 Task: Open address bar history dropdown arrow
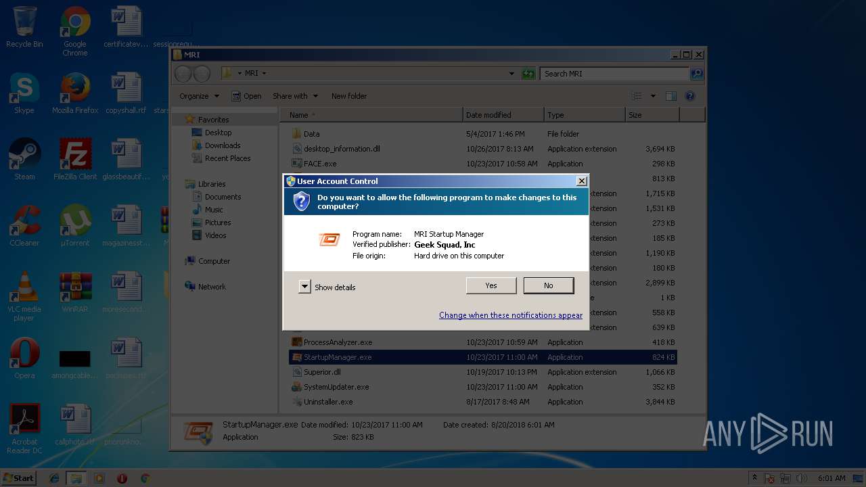point(511,73)
